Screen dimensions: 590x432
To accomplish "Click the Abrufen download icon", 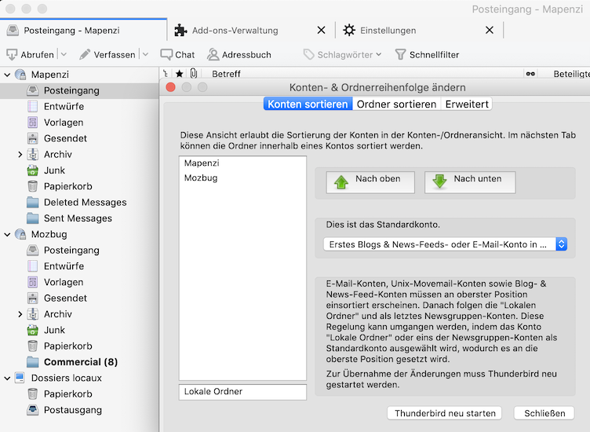I will click(x=12, y=54).
